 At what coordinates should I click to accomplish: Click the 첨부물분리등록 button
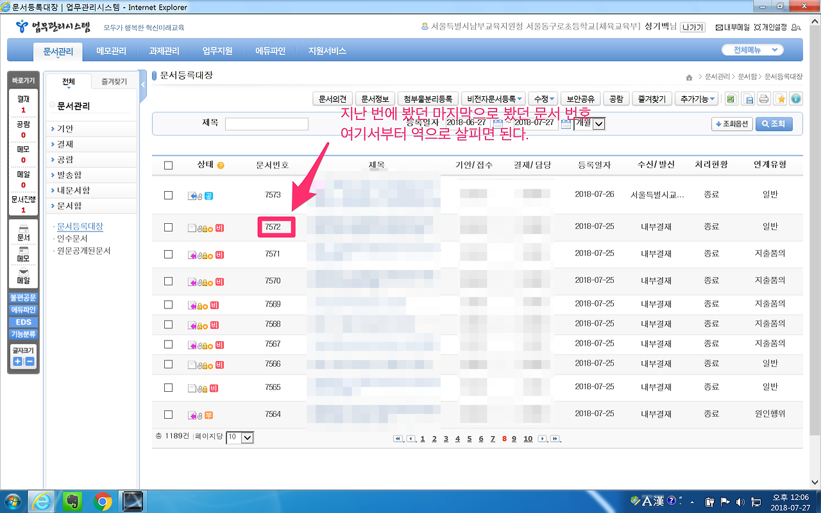(428, 99)
